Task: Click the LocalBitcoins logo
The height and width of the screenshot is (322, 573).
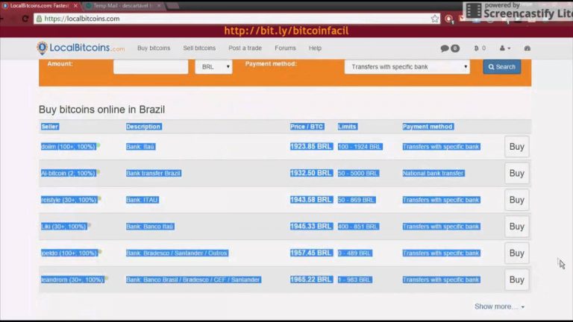Action: (81, 48)
